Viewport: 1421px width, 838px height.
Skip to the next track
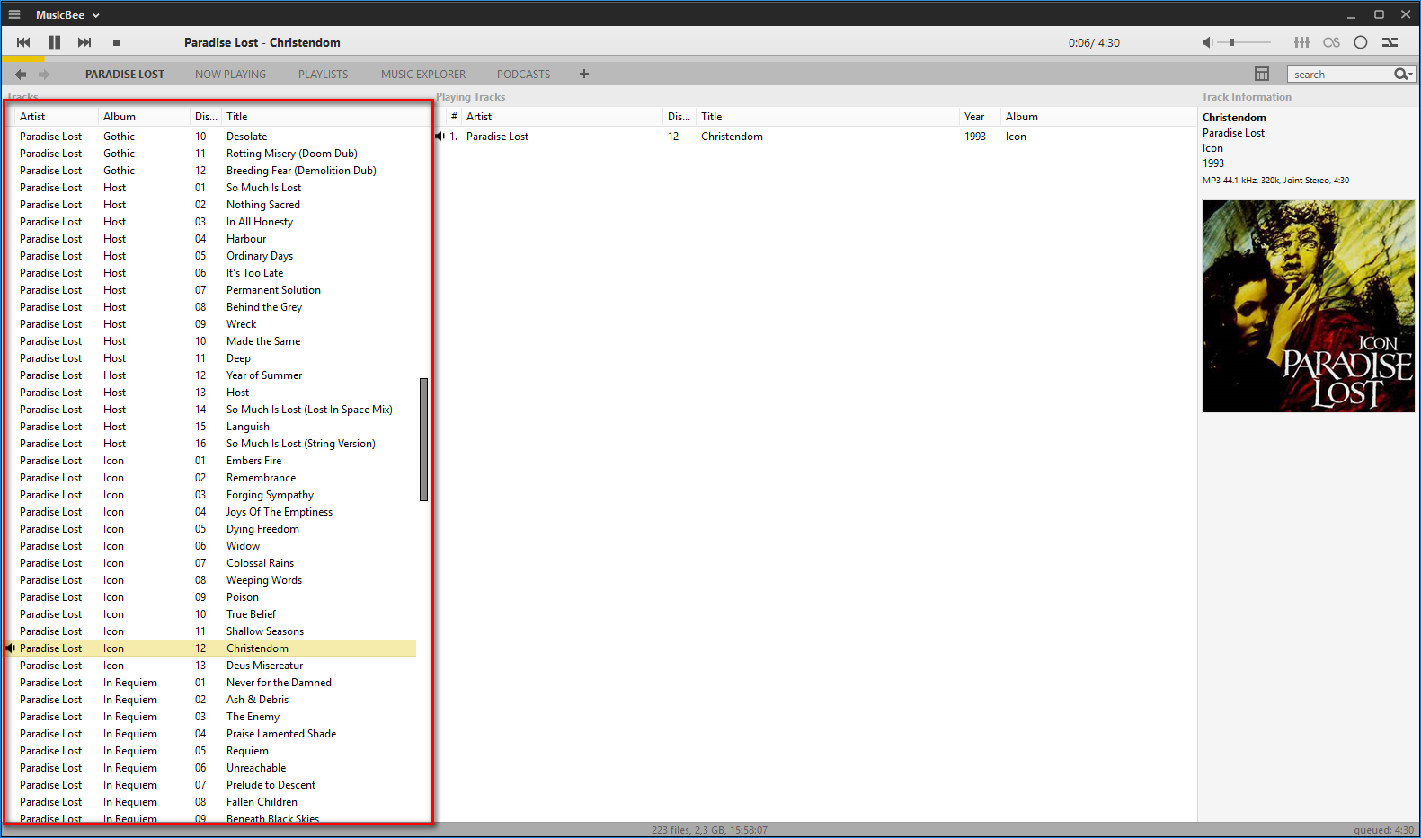84,42
